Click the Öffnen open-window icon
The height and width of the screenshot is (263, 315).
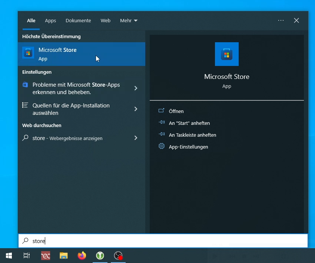point(161,110)
